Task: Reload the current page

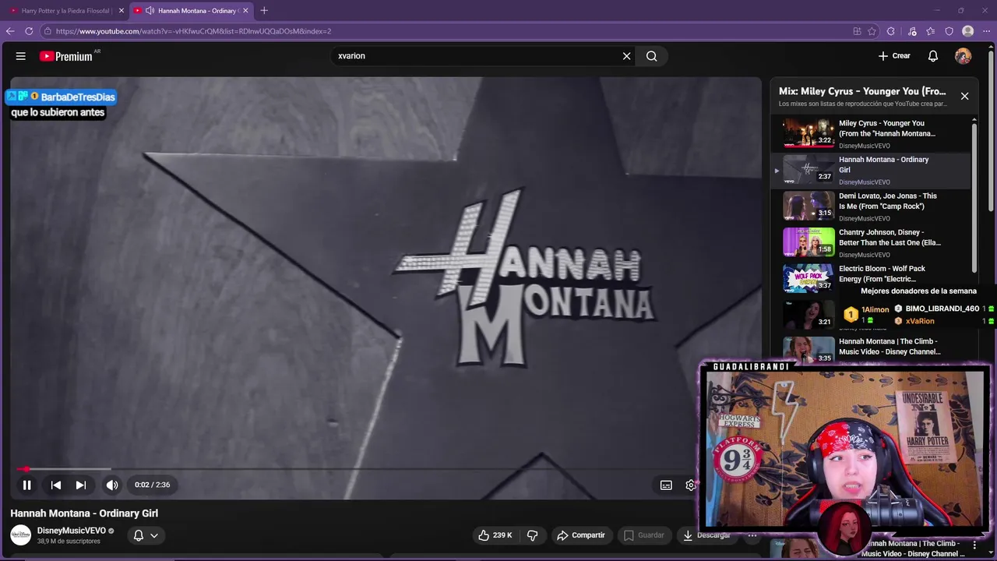Action: [29, 31]
